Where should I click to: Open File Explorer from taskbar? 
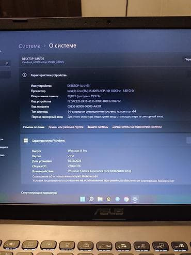pos(100,199)
